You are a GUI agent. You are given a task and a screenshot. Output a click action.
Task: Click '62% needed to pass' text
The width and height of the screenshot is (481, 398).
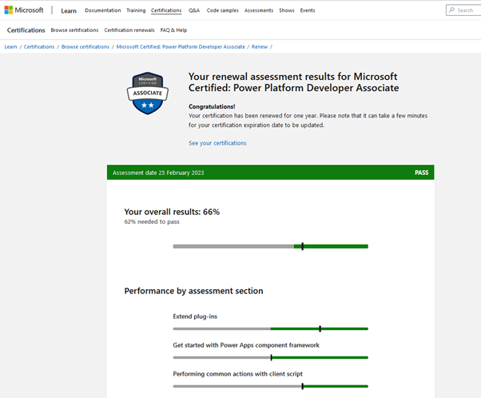click(x=152, y=221)
